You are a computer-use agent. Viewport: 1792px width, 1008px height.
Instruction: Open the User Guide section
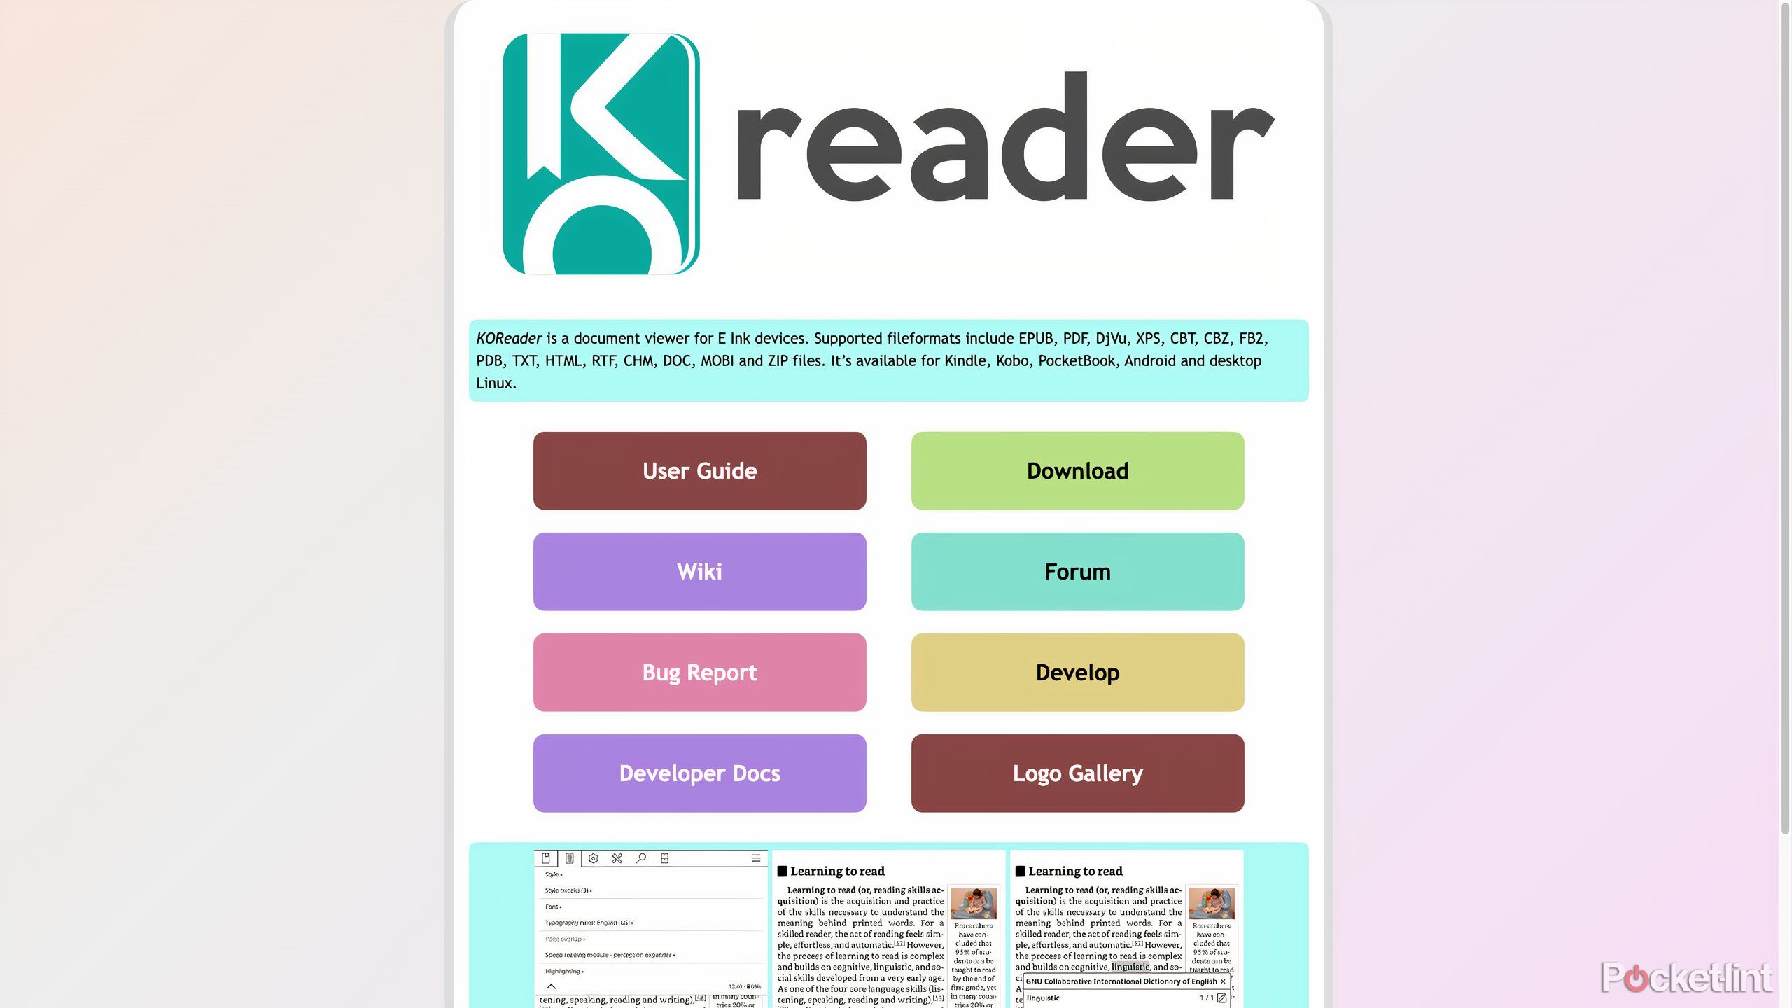click(x=699, y=470)
